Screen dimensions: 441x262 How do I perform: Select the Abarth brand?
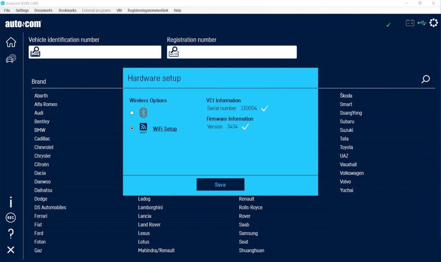point(41,96)
